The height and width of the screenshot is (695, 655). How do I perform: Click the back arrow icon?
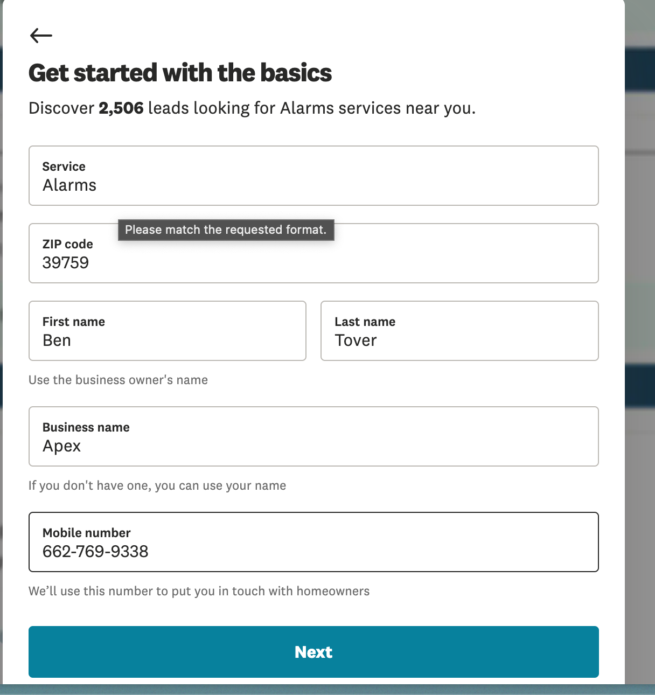pos(41,36)
